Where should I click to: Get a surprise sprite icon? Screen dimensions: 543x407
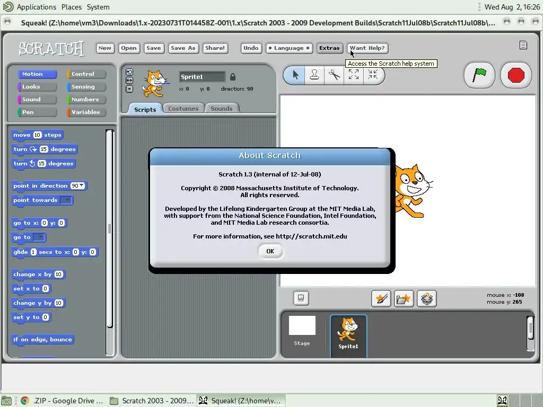(x=427, y=298)
